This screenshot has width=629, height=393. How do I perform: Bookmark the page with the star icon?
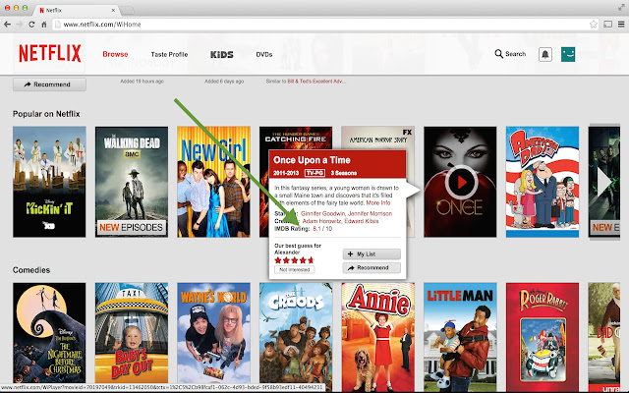coord(594,24)
